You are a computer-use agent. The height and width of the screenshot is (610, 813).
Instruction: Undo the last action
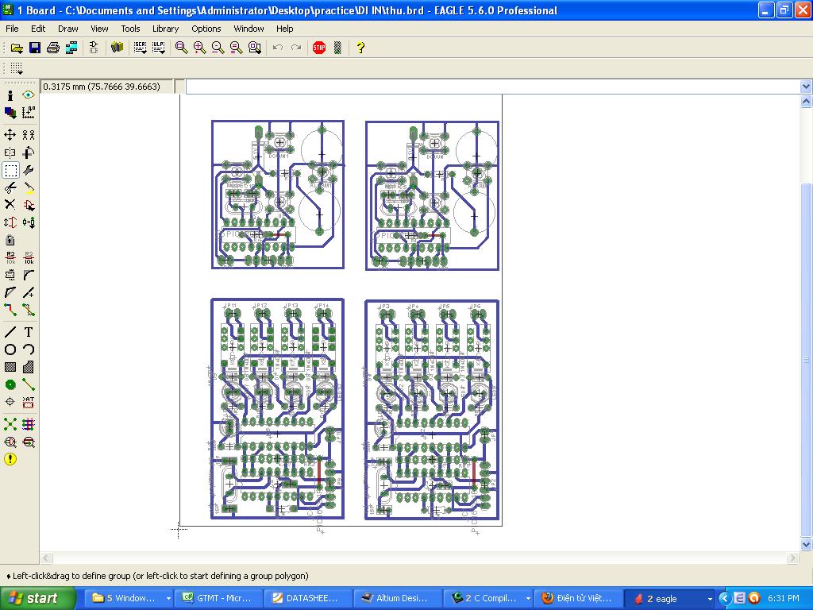click(x=278, y=48)
